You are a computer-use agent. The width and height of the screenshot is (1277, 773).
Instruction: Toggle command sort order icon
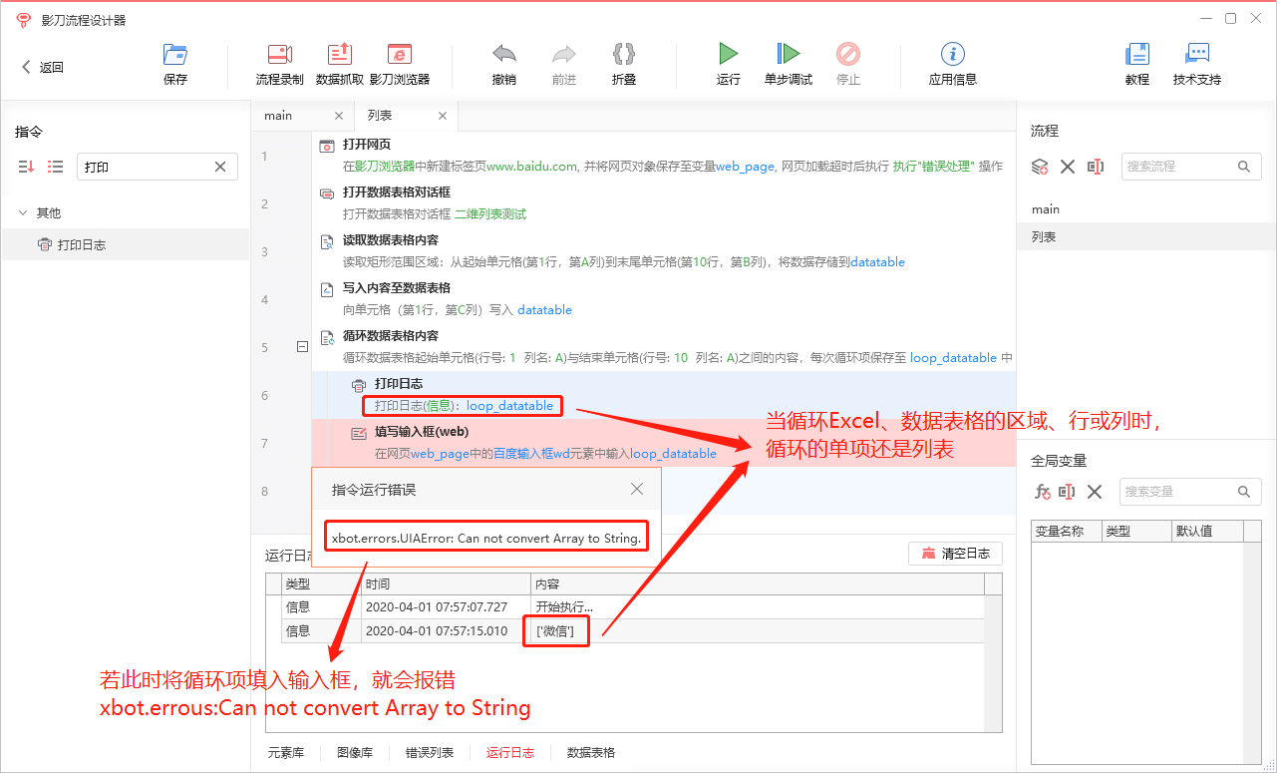point(26,167)
